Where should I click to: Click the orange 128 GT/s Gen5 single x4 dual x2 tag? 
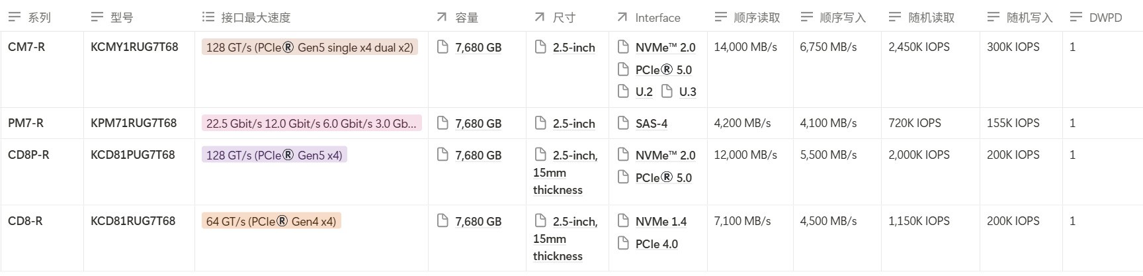click(x=310, y=47)
